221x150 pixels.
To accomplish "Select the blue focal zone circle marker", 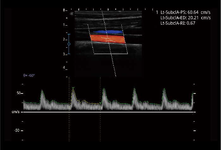I will pyautogui.click(x=69, y=44).
